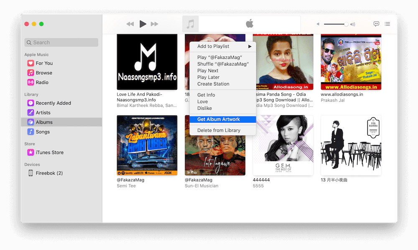Click the Naasongsmp3.info album cover
Screen dimensions: 418x250
click(147, 62)
